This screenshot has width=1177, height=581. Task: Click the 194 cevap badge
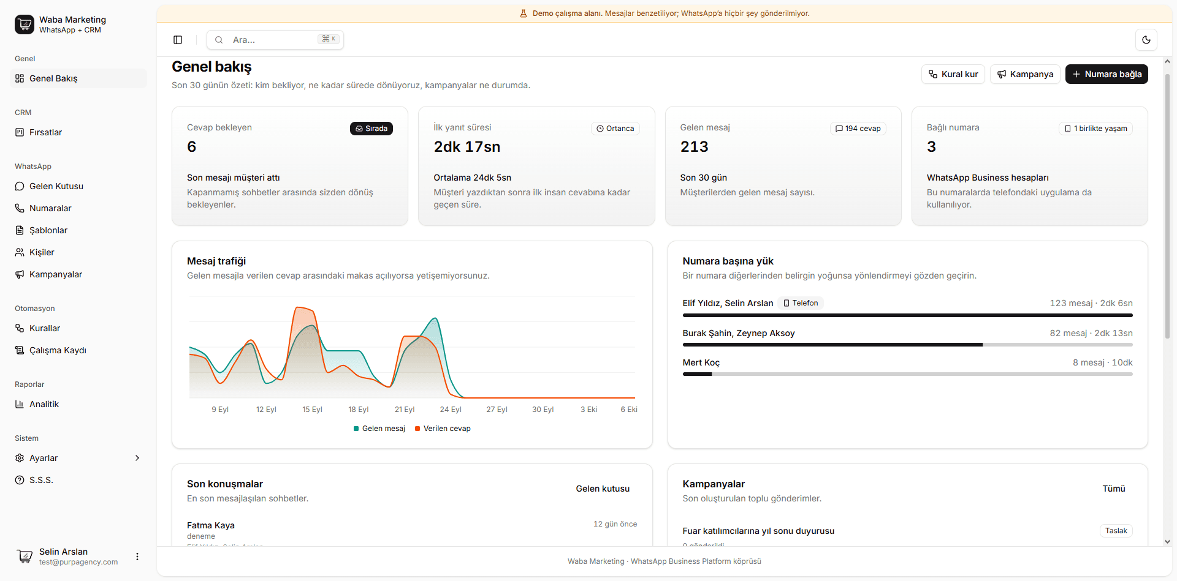coord(858,129)
